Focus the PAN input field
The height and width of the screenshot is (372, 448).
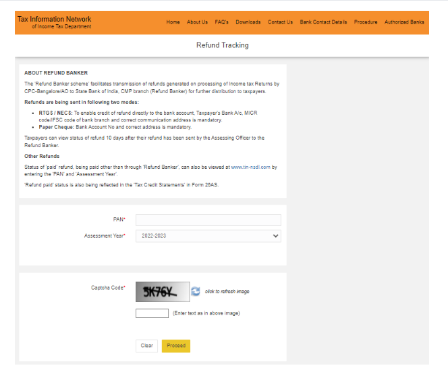208,220
